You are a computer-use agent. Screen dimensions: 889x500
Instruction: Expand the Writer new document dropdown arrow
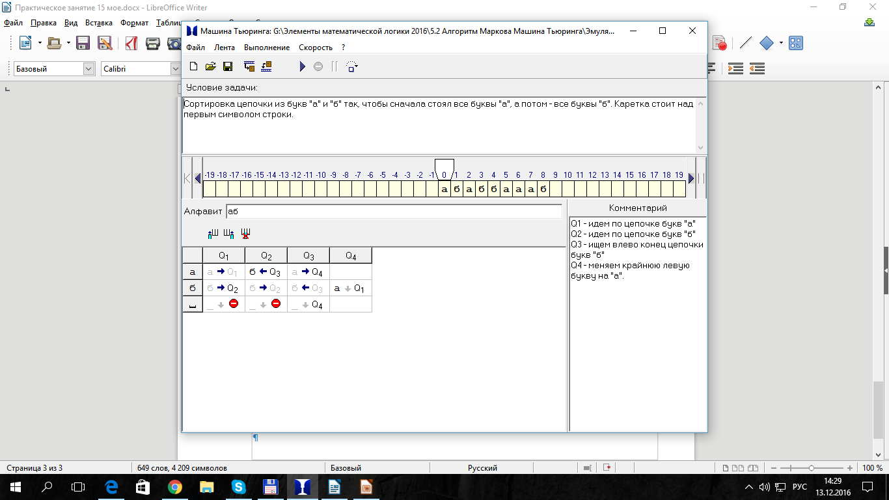pyautogui.click(x=40, y=44)
